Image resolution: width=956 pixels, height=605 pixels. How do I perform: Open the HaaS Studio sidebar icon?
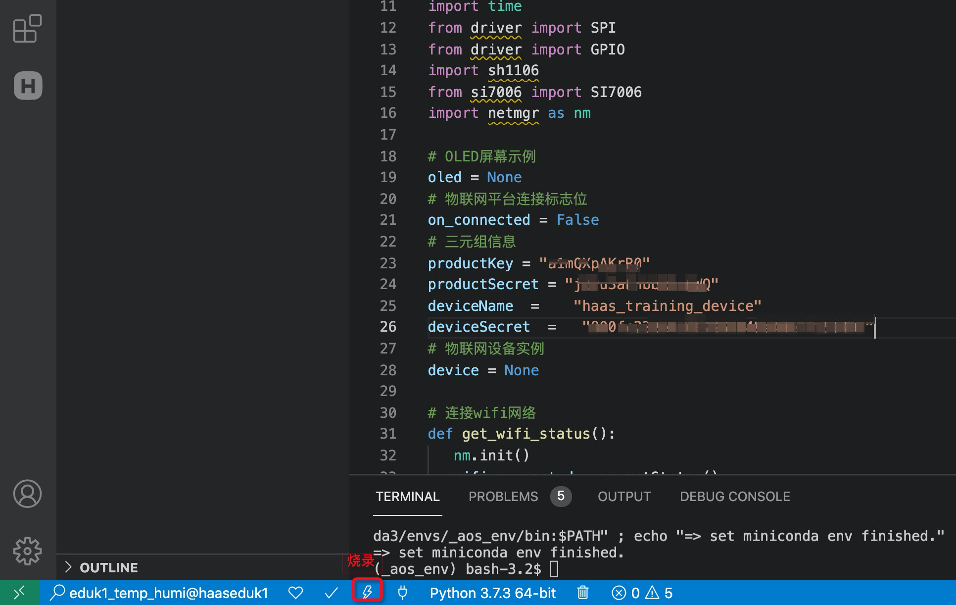click(x=28, y=86)
